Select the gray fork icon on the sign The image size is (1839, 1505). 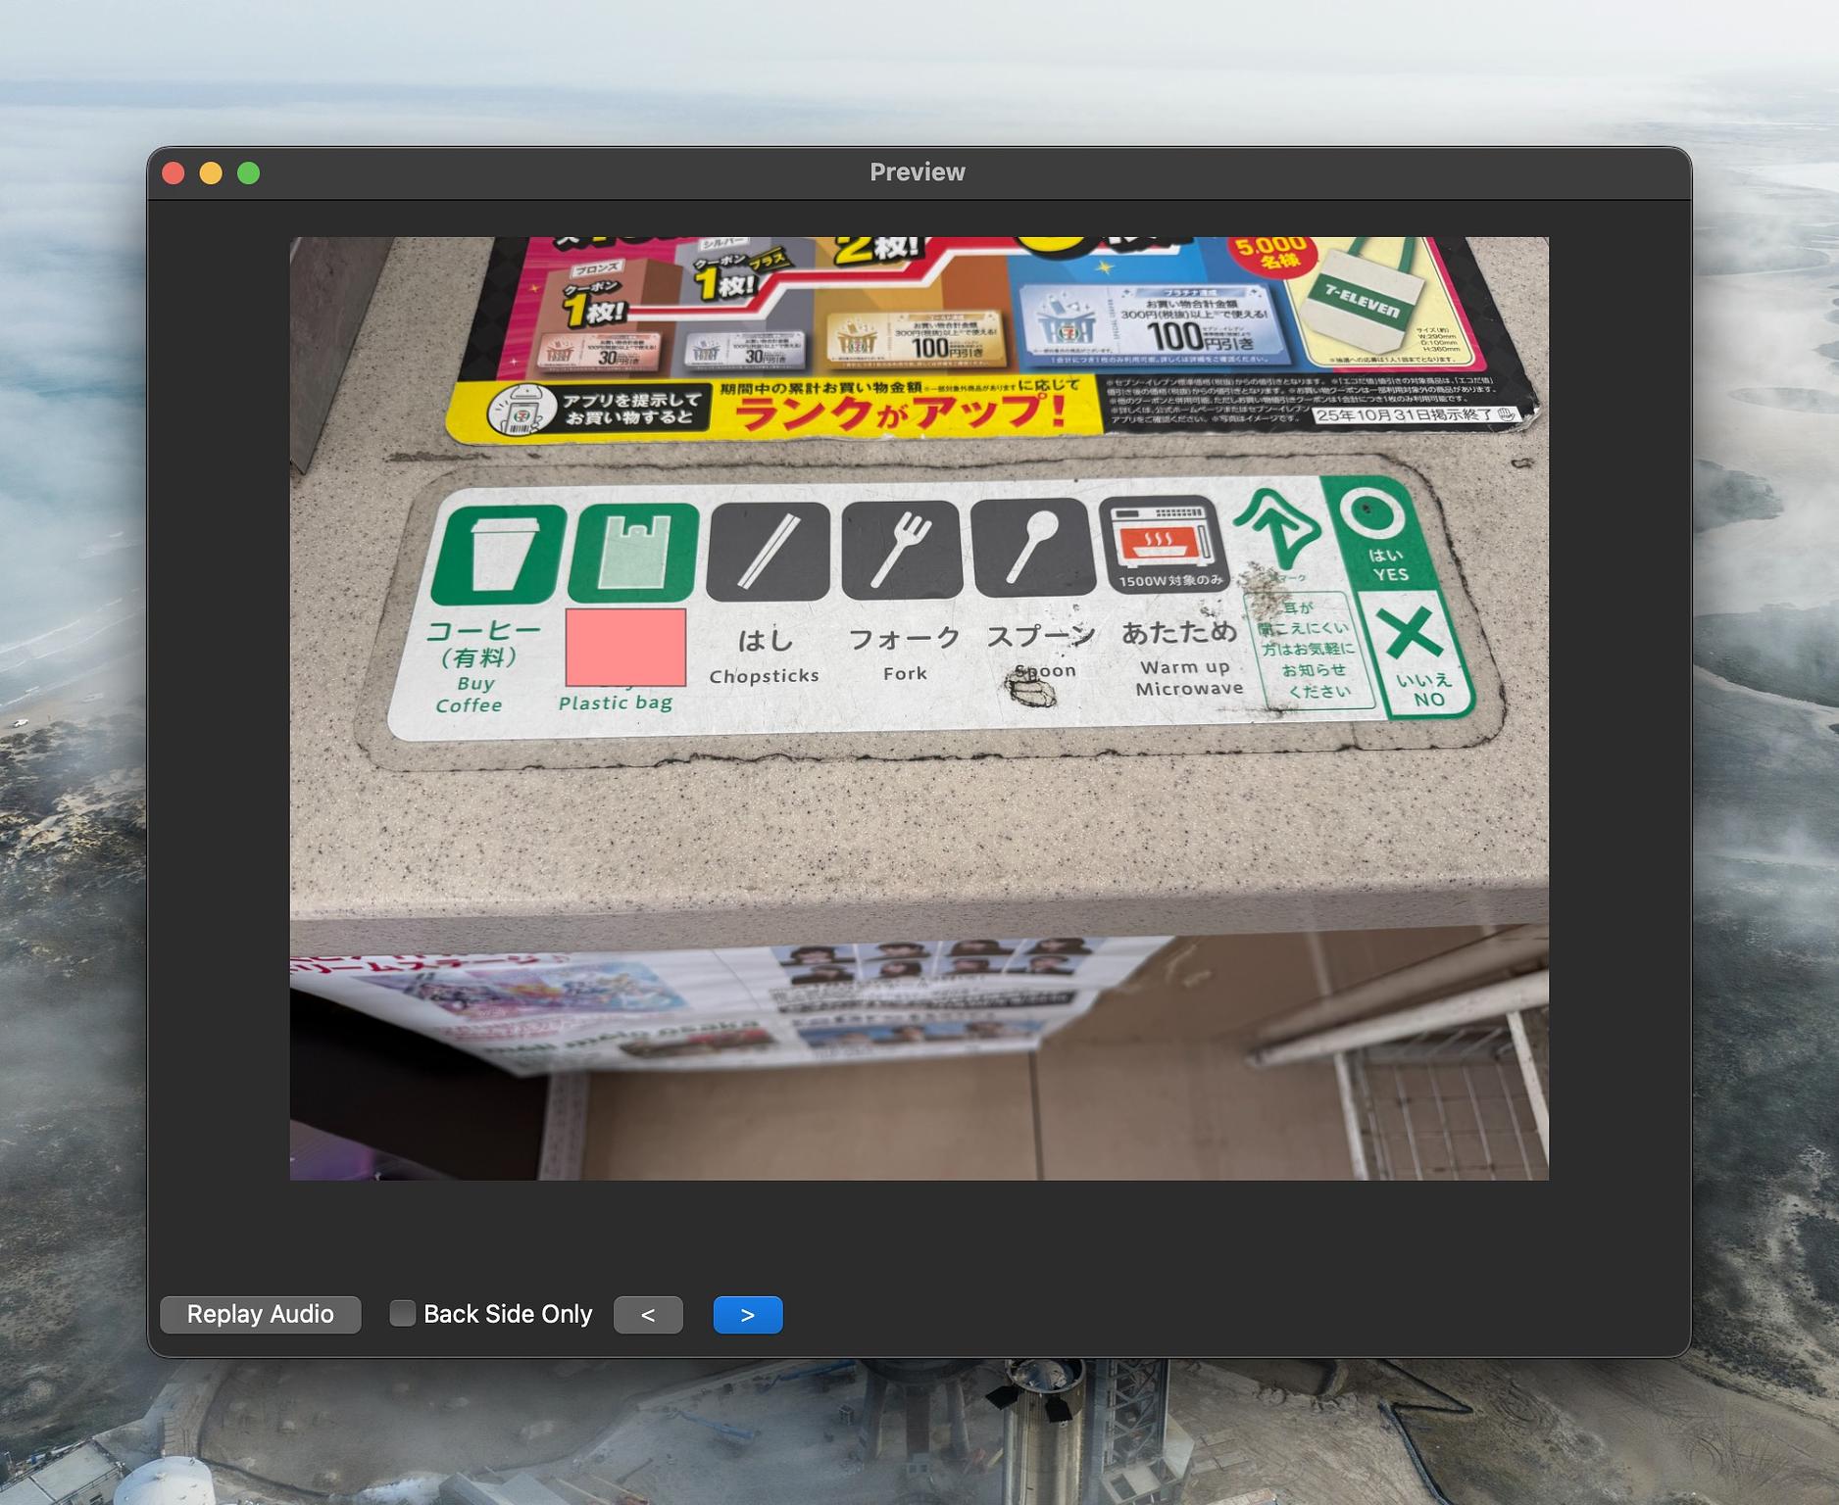point(901,549)
